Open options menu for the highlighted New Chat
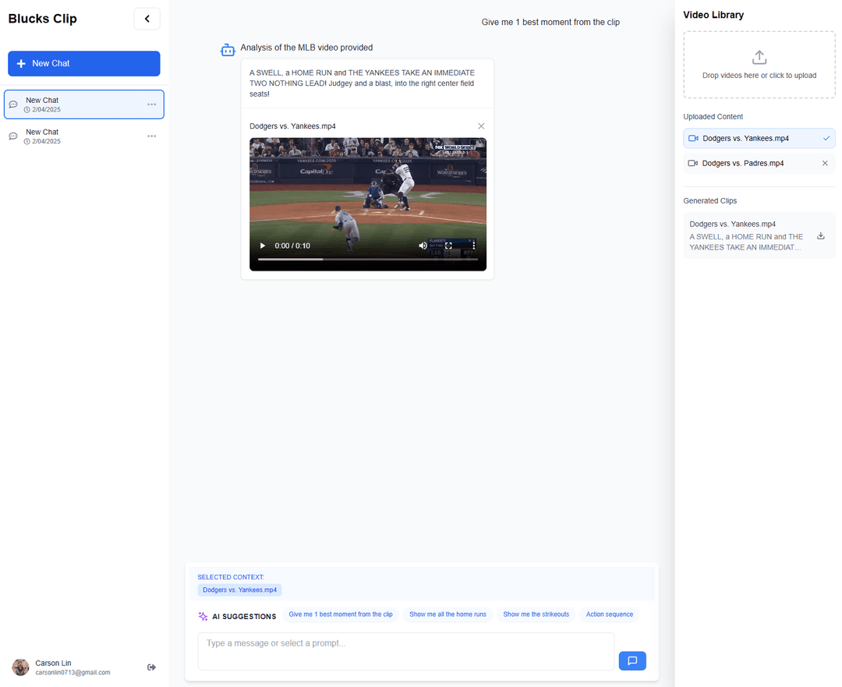 coord(152,104)
